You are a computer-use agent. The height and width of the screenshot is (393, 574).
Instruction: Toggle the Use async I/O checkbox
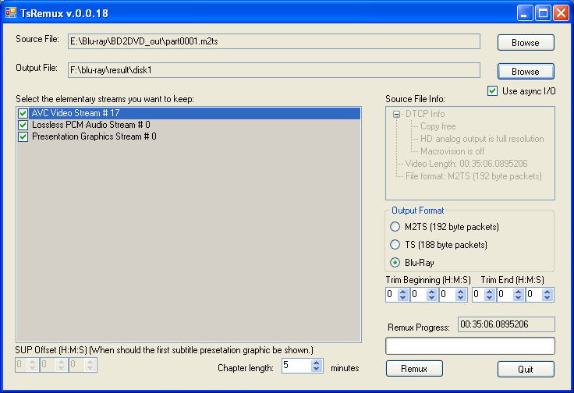pos(492,90)
